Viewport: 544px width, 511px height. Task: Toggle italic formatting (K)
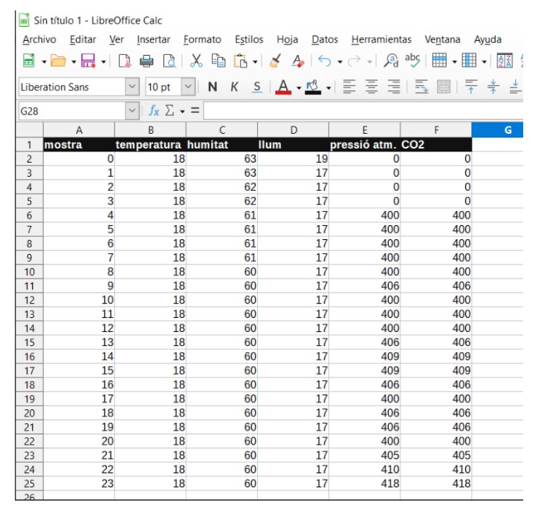(x=233, y=88)
